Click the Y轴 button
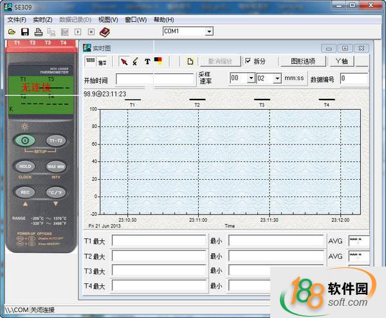The height and width of the screenshot is (318, 386). click(x=341, y=62)
